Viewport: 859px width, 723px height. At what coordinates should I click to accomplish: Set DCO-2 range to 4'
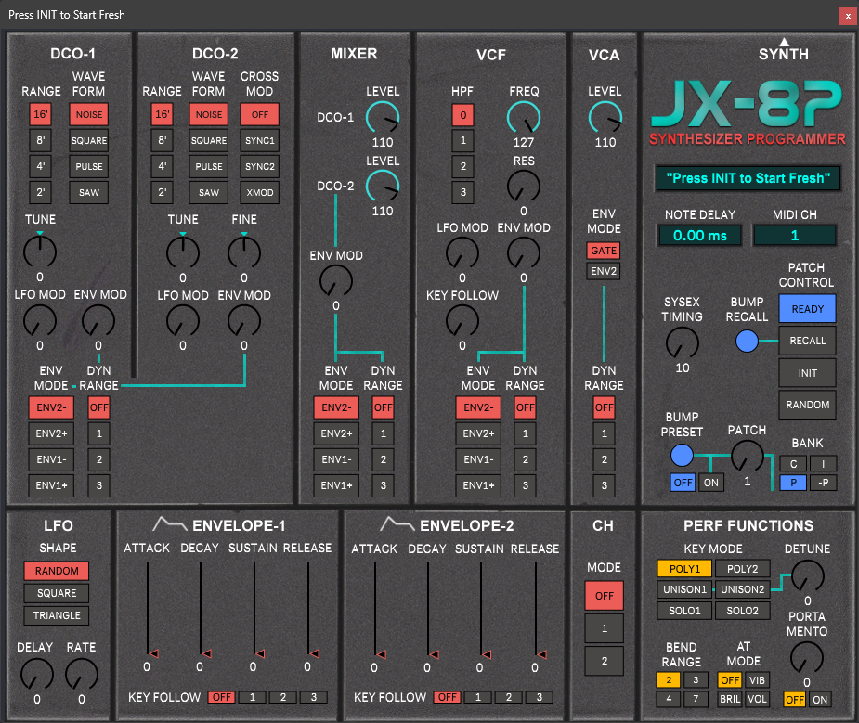[163, 166]
